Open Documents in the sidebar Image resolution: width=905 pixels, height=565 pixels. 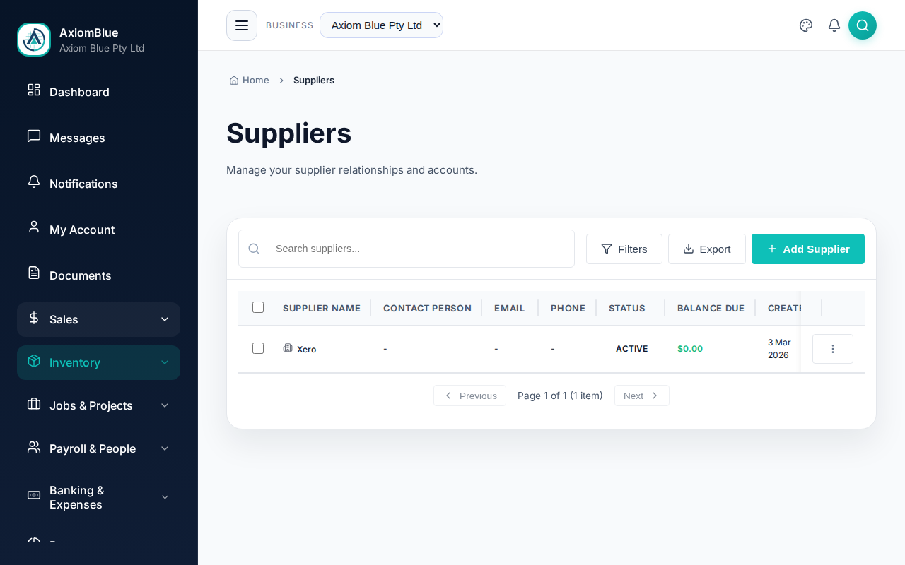(99, 275)
